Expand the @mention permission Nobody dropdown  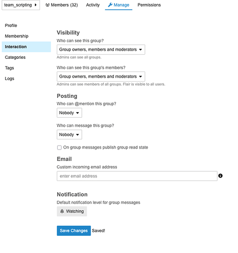point(69,113)
